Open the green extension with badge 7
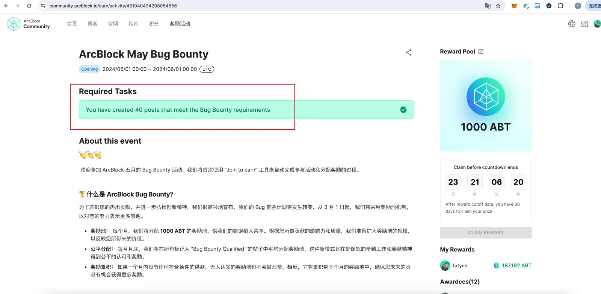601x294 pixels. tap(526, 6)
